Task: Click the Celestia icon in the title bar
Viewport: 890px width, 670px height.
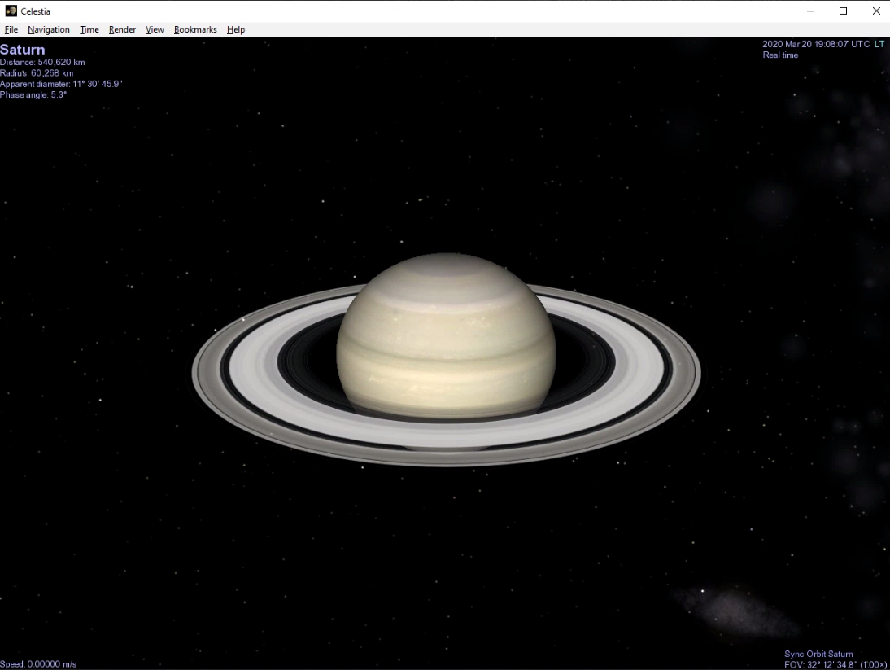Action: (11, 11)
